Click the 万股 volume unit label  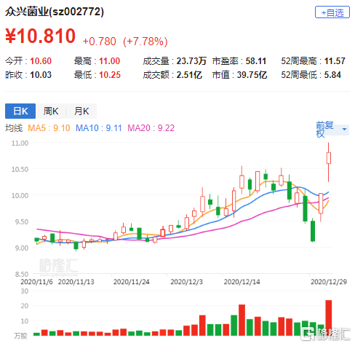tap(20, 336)
